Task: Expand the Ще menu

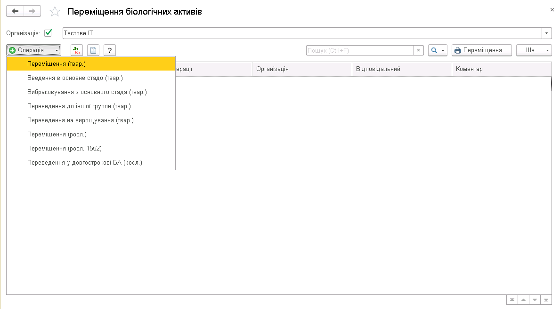Action: (x=534, y=50)
